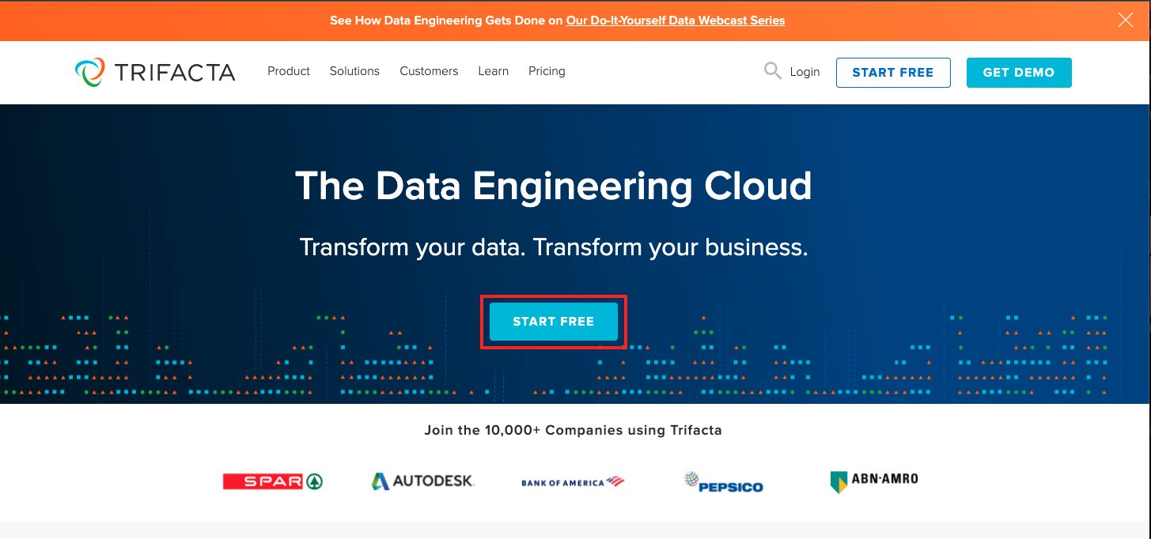1151x539 pixels.
Task: Open the Do-It-Yourself Data Webcast Series link
Action: 674,20
